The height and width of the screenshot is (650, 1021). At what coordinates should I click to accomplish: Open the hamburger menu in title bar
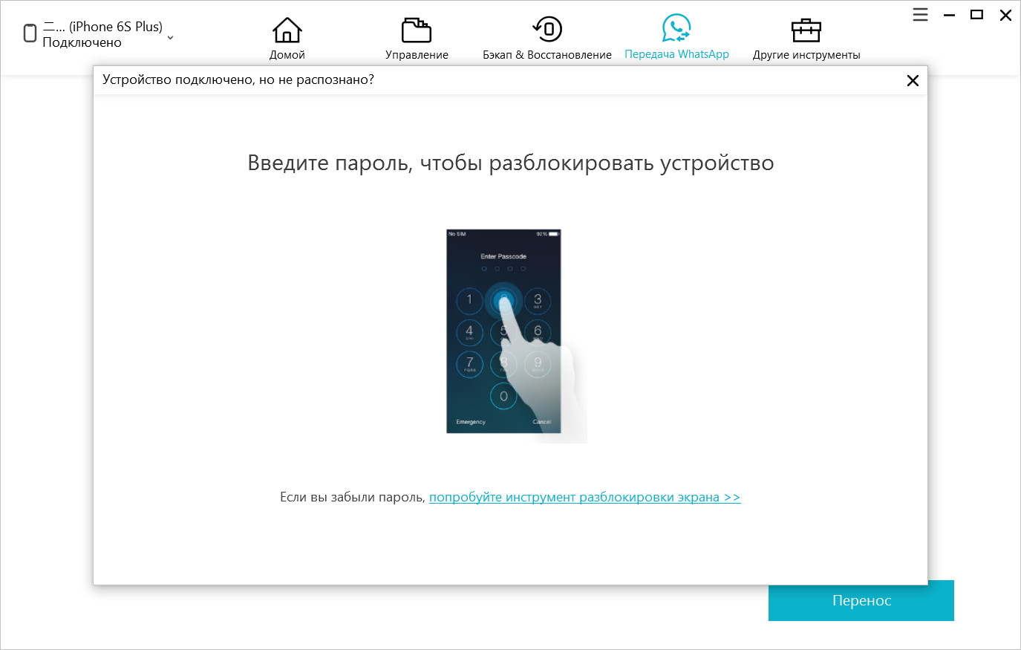[x=920, y=14]
